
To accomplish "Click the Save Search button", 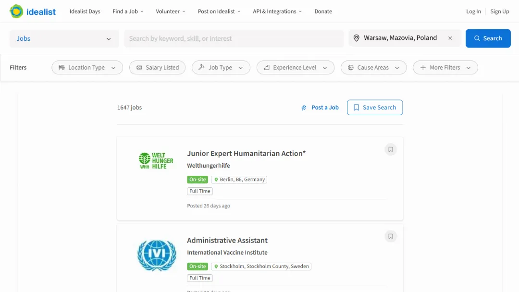I will (x=375, y=107).
